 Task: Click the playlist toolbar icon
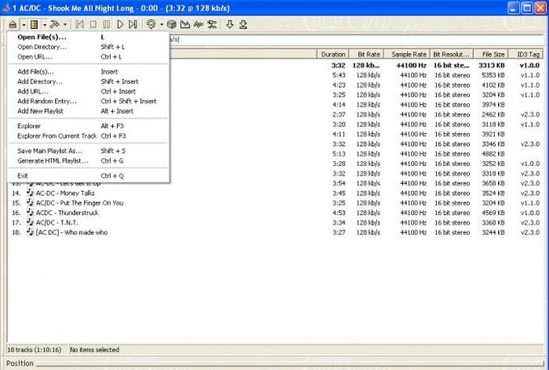pos(34,24)
